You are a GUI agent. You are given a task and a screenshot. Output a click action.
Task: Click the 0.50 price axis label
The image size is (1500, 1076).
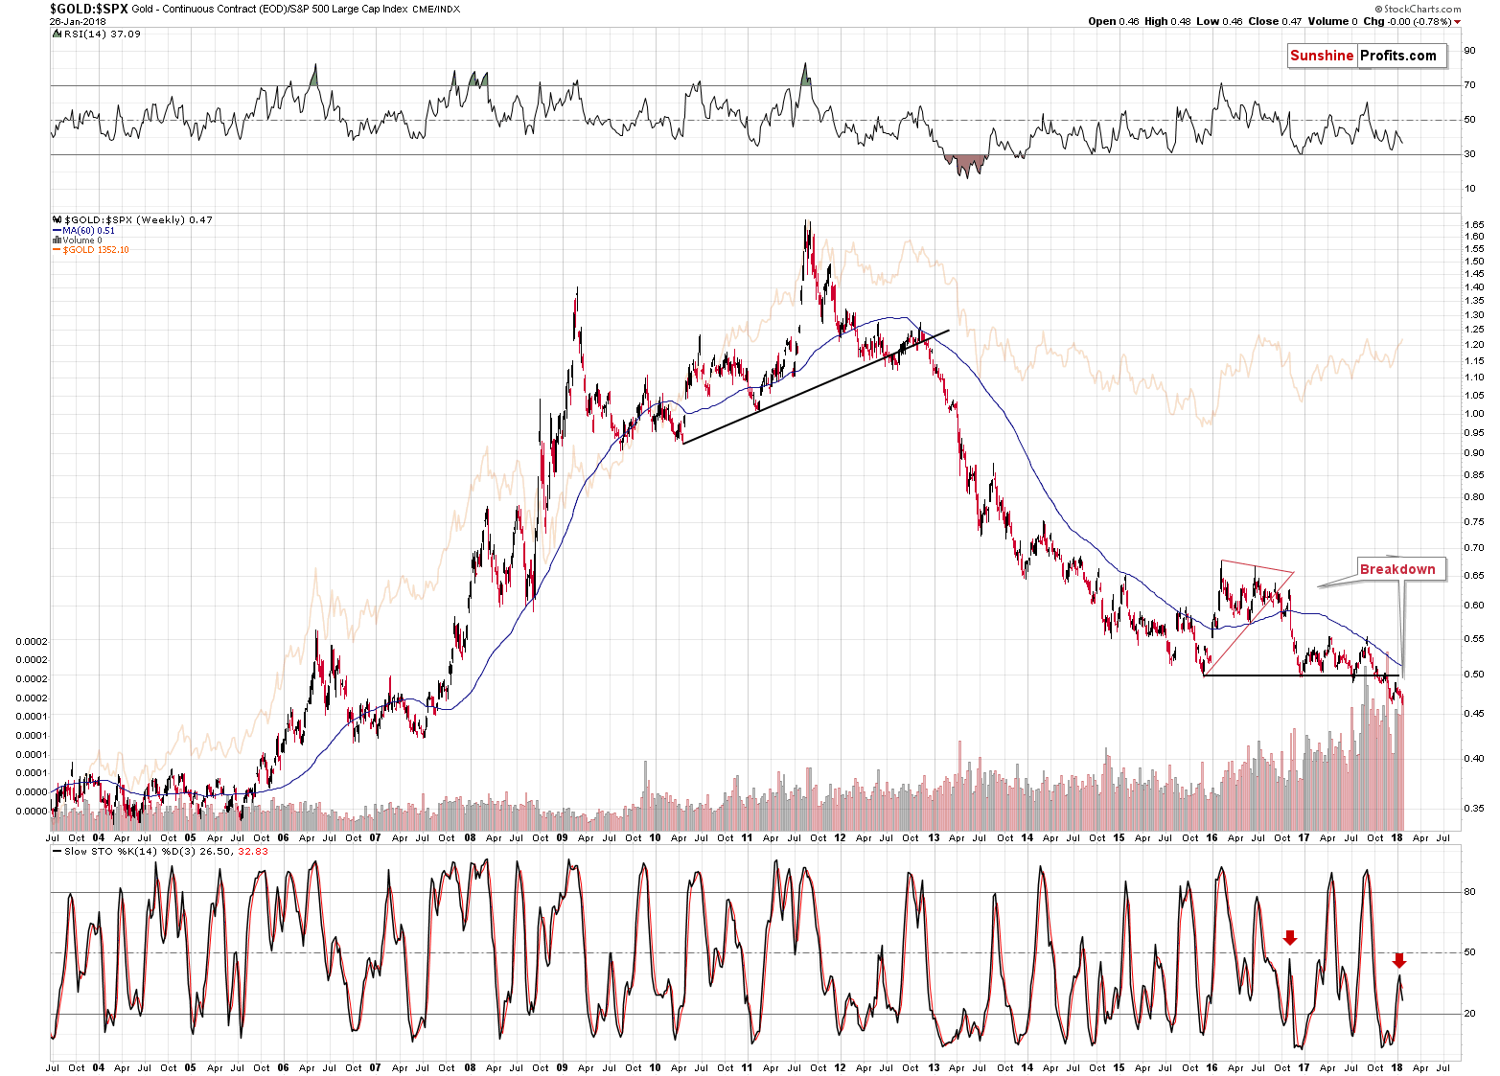pos(1474,675)
